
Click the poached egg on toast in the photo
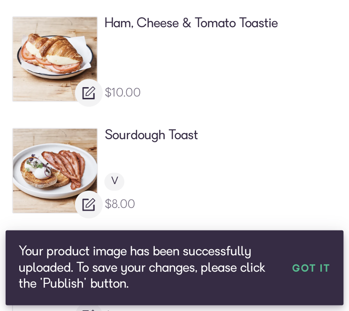point(38,170)
